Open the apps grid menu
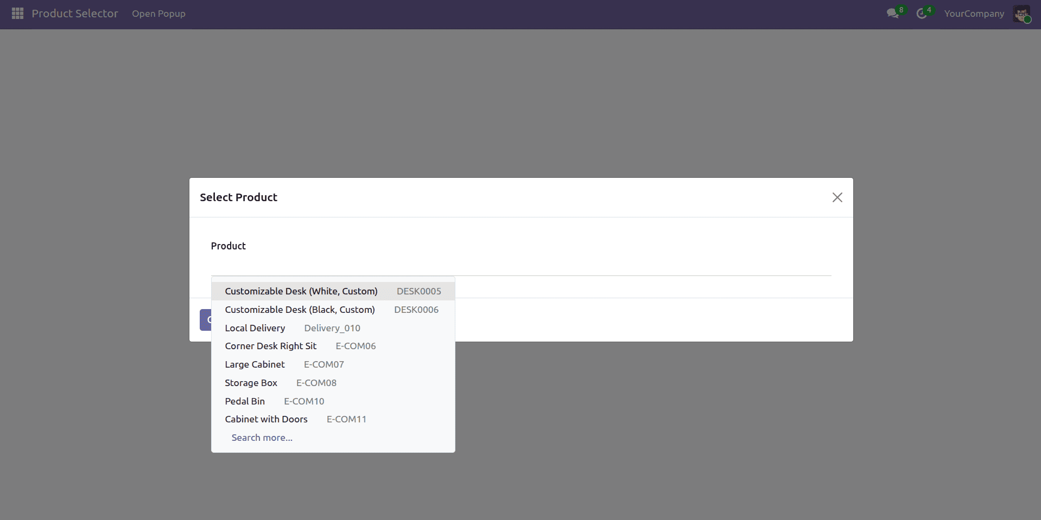 [17, 14]
